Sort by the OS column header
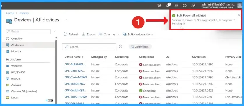244x106 pixels. 167,57
